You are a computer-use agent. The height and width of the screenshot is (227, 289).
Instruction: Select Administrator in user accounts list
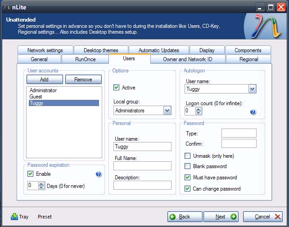tap(64, 90)
